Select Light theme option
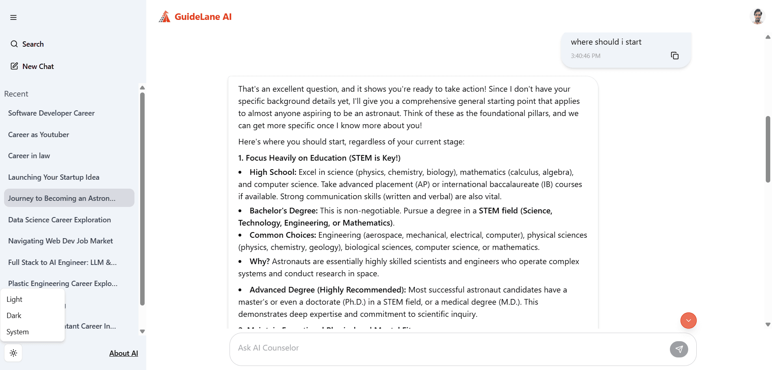This screenshot has height=370, width=780. pyautogui.click(x=15, y=299)
